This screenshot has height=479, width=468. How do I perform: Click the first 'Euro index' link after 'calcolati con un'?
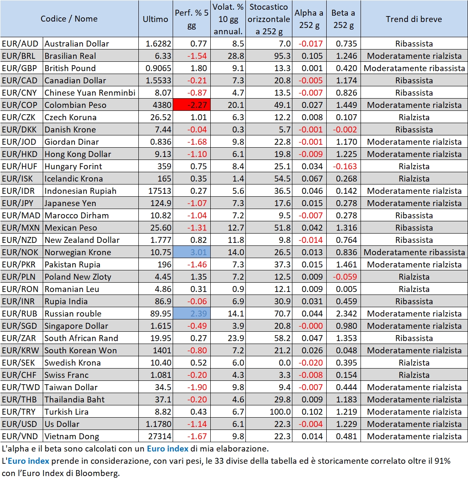click(x=168, y=449)
